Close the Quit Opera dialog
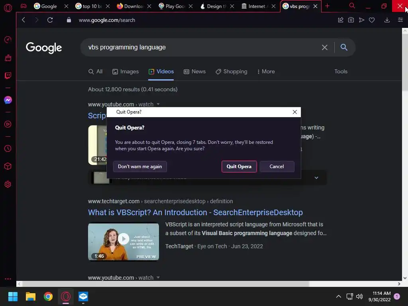This screenshot has width=408, height=306. [x=295, y=112]
